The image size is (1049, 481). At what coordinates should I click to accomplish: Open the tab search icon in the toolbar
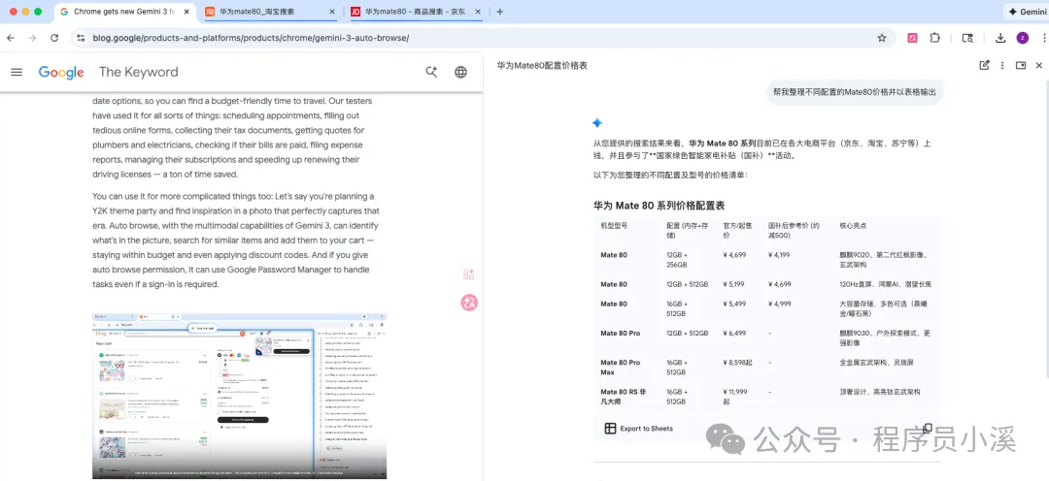pos(967,38)
